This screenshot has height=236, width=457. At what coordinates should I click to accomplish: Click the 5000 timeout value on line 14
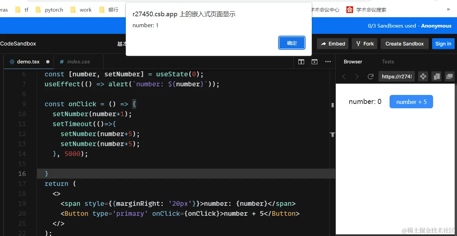(72, 154)
